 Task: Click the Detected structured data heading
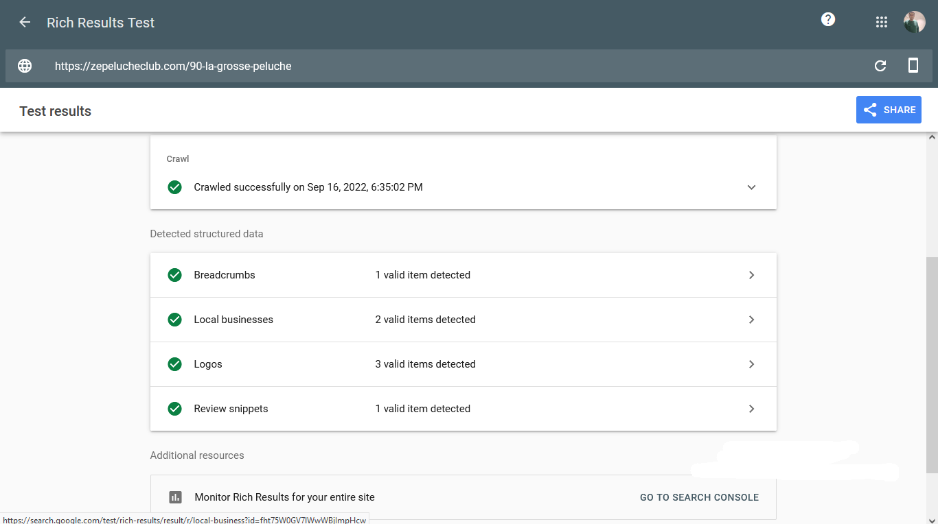(x=207, y=234)
